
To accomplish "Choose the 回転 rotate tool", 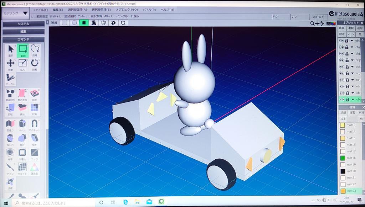I will (x=35, y=65).
